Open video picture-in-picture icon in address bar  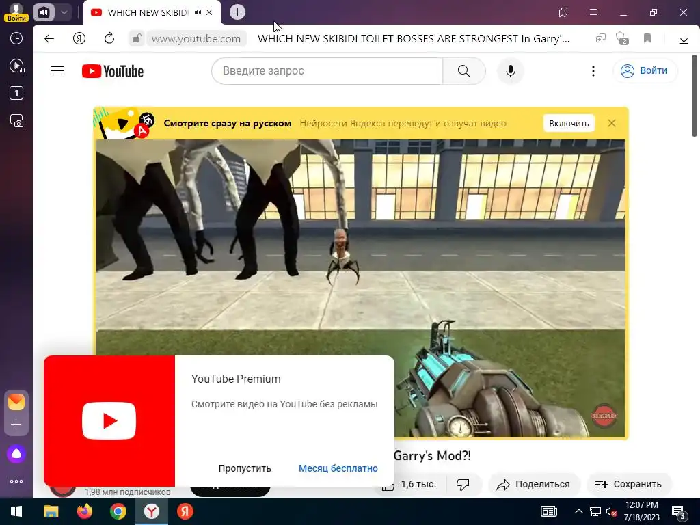[600, 38]
